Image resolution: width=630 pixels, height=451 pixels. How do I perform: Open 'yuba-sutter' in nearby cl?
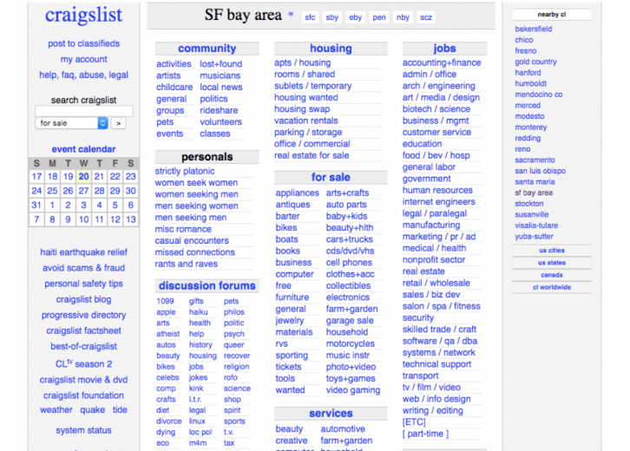pos(534,237)
